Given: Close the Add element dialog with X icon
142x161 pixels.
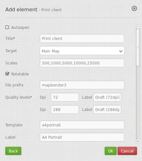Looking at the screenshot, I should pyautogui.click(x=134, y=8).
